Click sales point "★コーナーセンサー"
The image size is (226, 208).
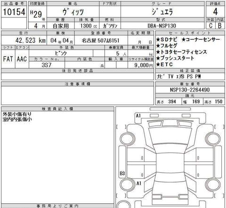coord(201,40)
